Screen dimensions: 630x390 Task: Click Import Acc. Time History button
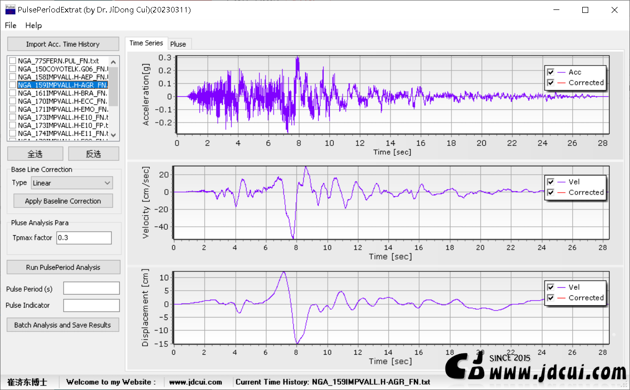coord(63,44)
